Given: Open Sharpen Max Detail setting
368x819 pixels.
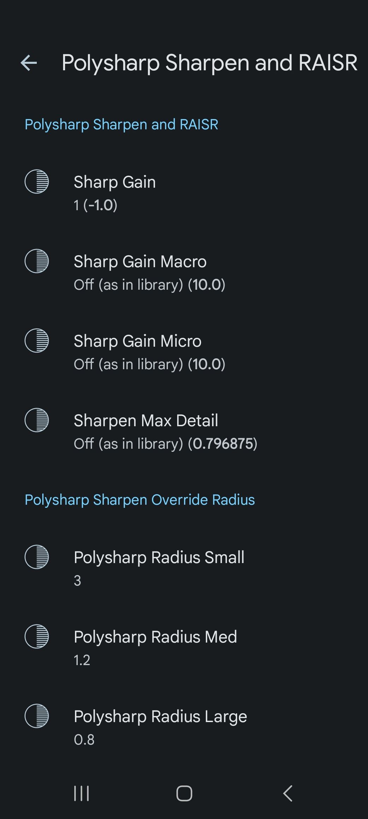Looking at the screenshot, I should click(x=184, y=432).
